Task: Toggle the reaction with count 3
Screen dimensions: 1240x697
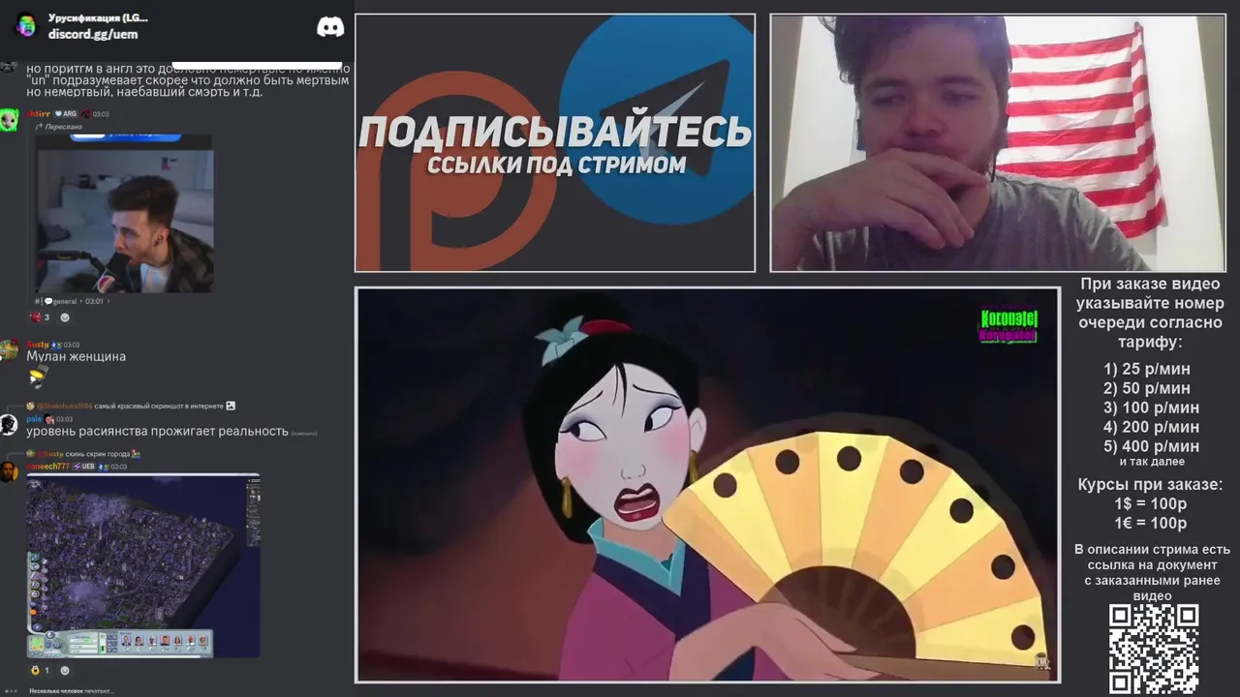Action: point(40,318)
